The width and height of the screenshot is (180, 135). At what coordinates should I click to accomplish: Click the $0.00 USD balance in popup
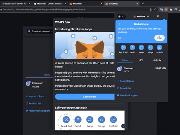160,68
